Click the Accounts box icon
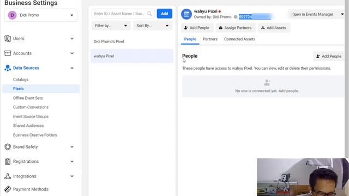 [8, 53]
